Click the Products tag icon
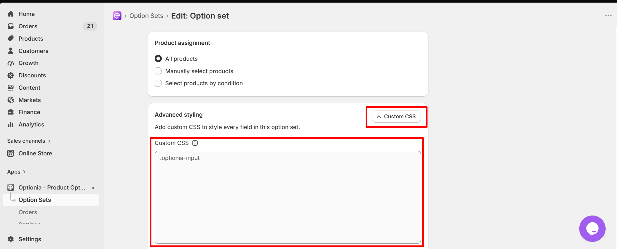This screenshot has width=617, height=249. click(x=11, y=38)
